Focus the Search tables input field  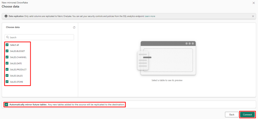39,37
